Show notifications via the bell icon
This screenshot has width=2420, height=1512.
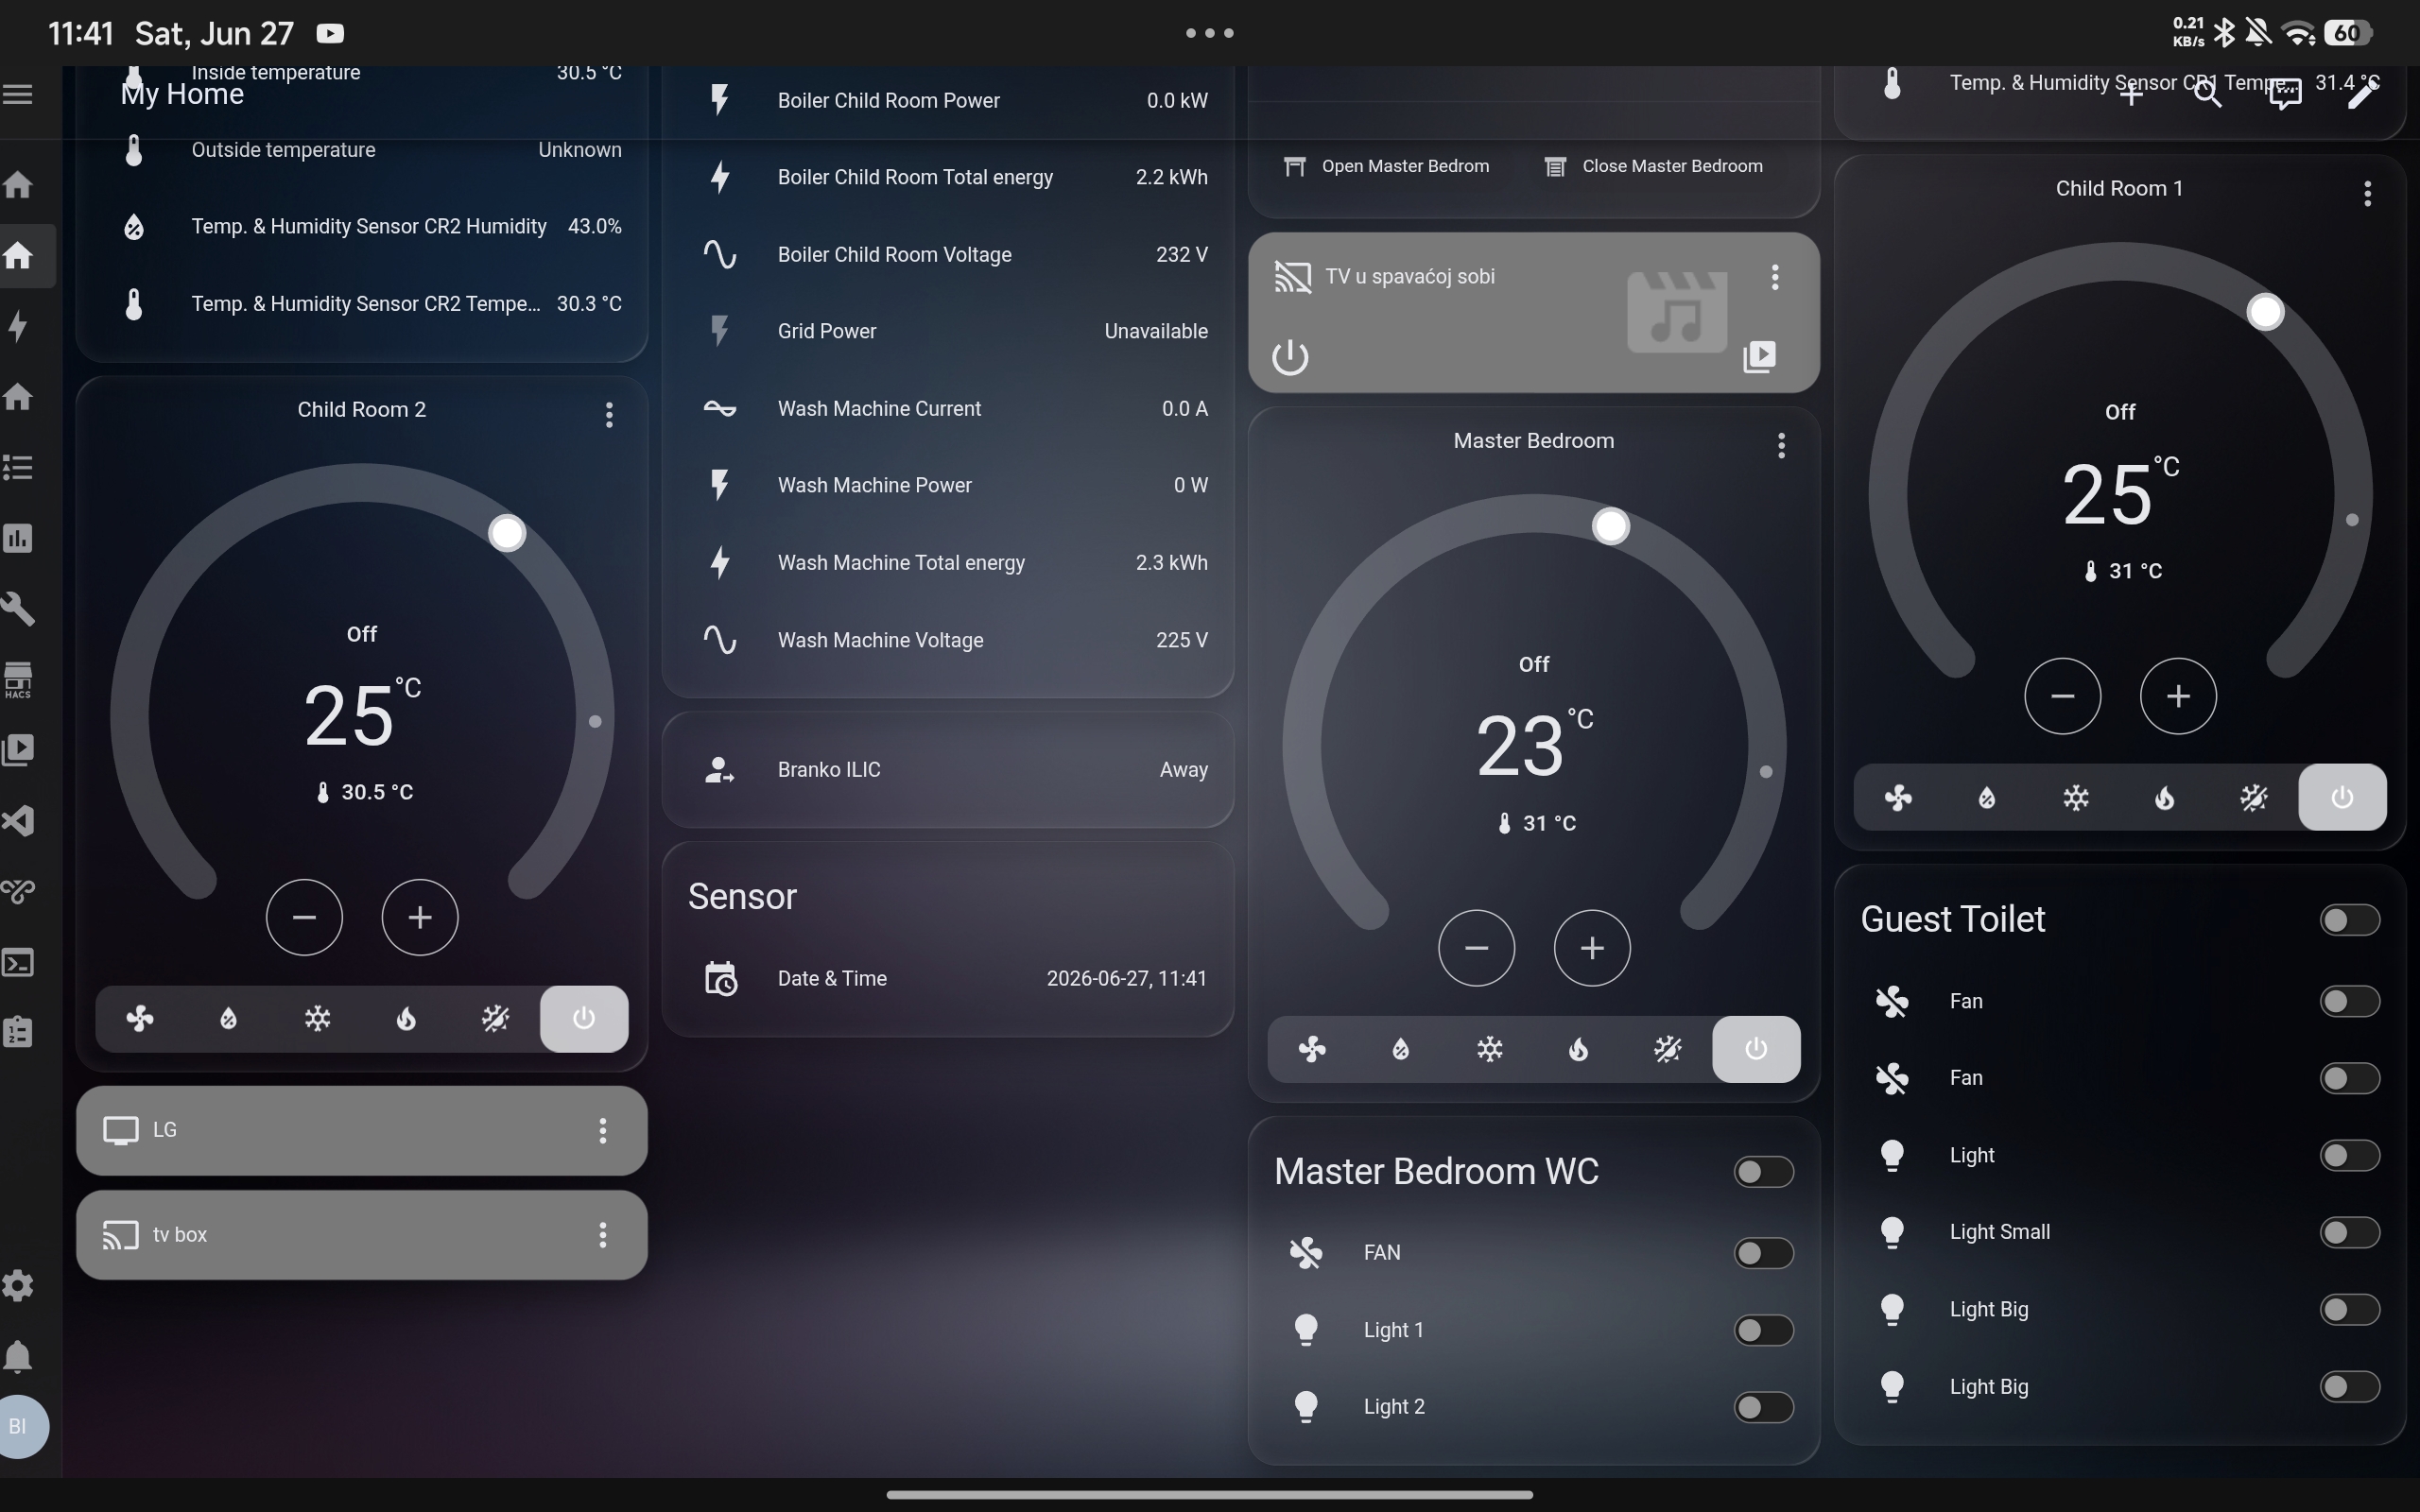[x=18, y=1356]
